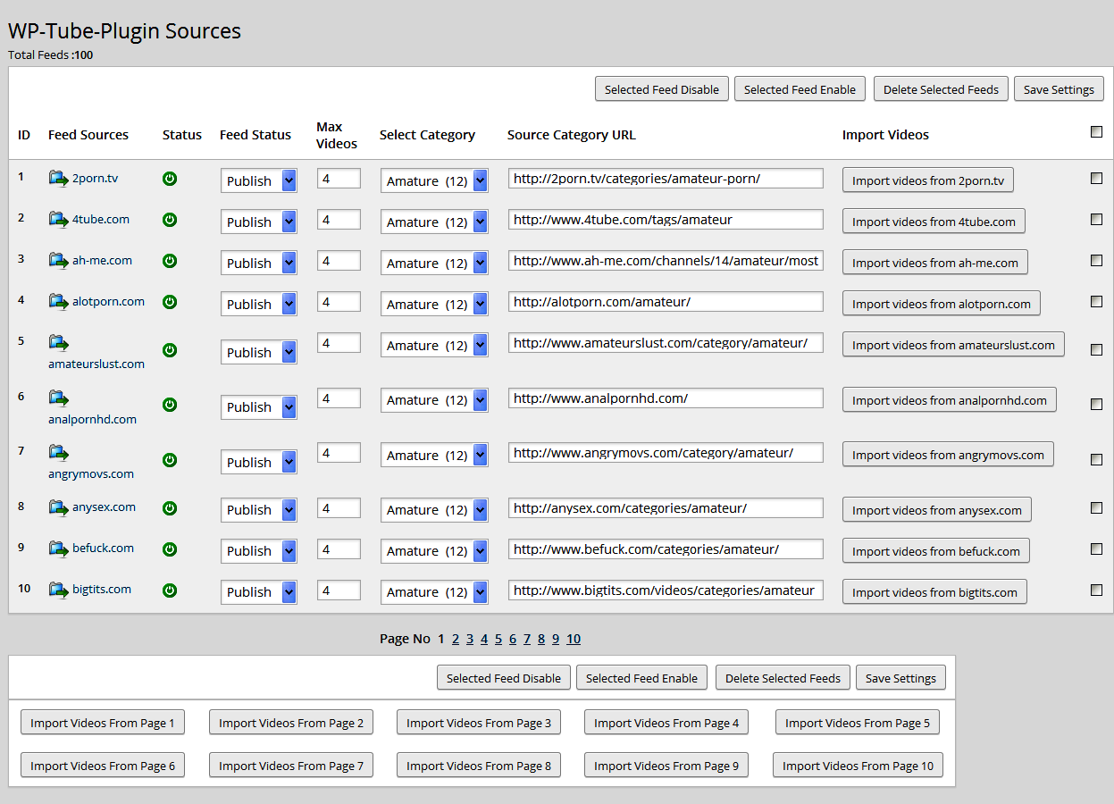This screenshot has height=804, width=1114.
Task: Toggle the green status icon for befuck.com
Action: point(170,549)
